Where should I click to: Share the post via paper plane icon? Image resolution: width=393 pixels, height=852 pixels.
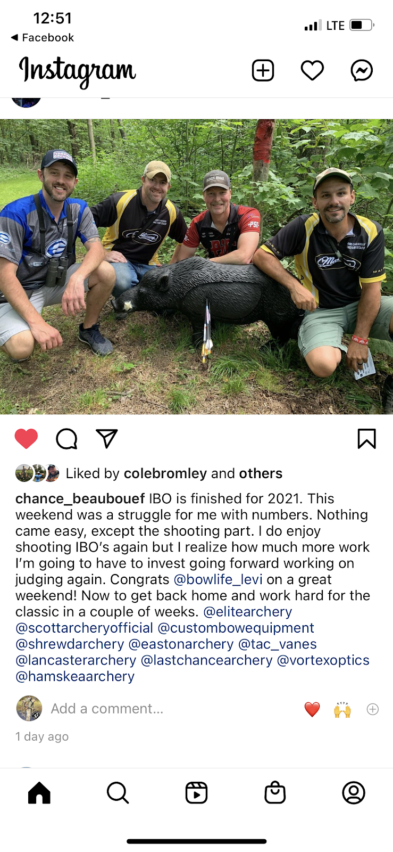106,438
